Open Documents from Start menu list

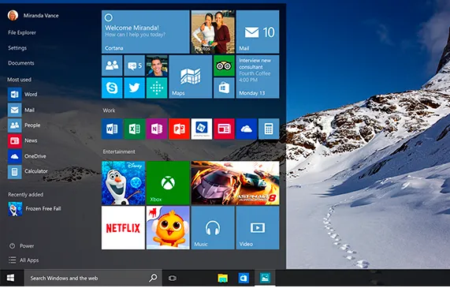[21, 63]
